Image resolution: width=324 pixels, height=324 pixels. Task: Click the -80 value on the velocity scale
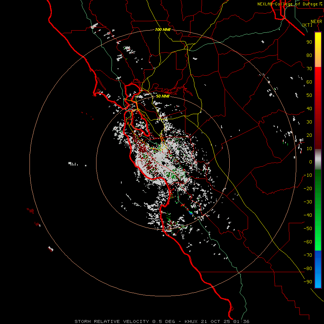[x=308, y=269]
